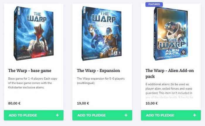Click the 80,00 € price label
This screenshot has height=126, width=205.
(x=14, y=103)
